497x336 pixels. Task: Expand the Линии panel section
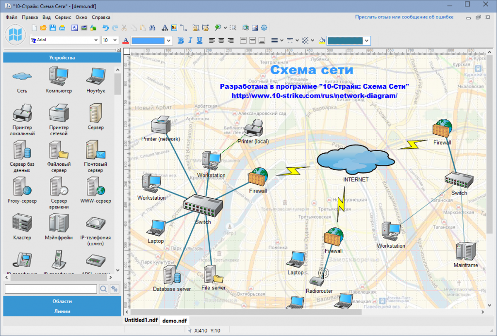[x=62, y=311]
